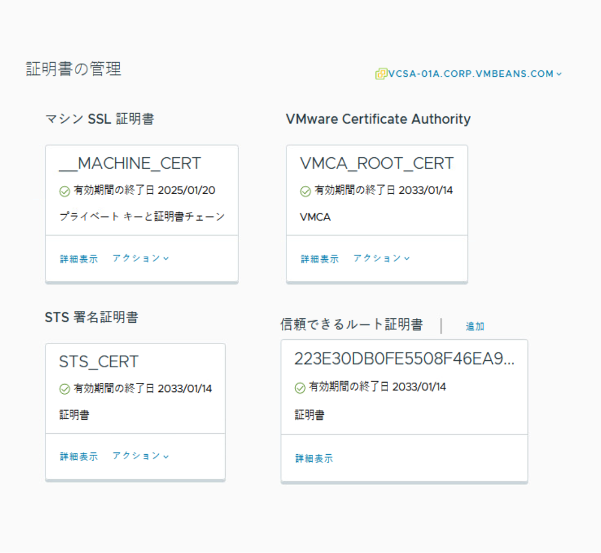Click the プライベート キーと証明書チェーン label
The height and width of the screenshot is (553, 601).
point(142,217)
